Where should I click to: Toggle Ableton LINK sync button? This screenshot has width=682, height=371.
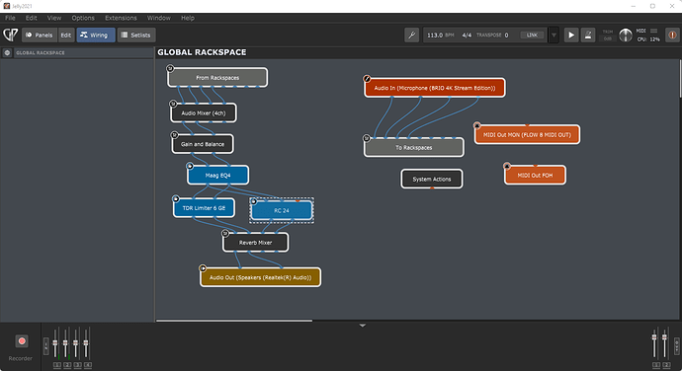pos(532,36)
